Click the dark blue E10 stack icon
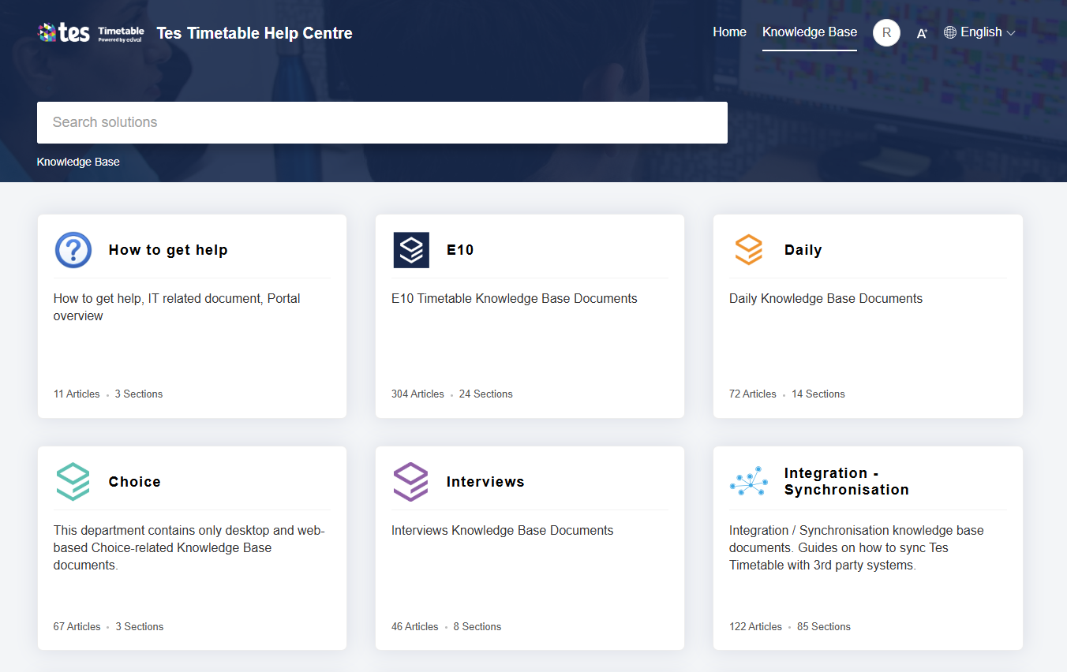Viewport: 1067px width, 672px height. (411, 250)
